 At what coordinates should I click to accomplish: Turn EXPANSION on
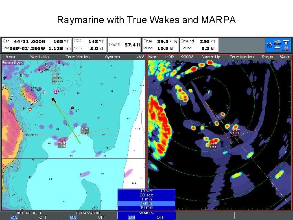[x=73, y=218]
